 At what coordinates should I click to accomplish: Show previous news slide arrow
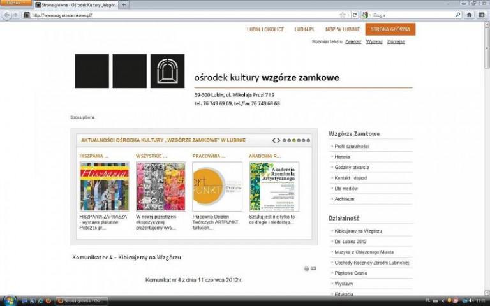click(x=274, y=140)
